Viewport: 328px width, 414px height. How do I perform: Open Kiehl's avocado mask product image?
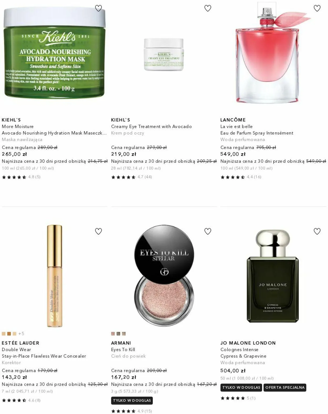[x=55, y=53]
